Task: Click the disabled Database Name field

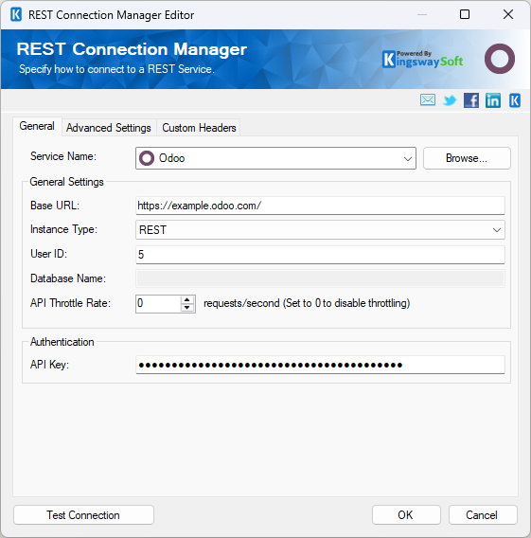Action: pos(320,278)
